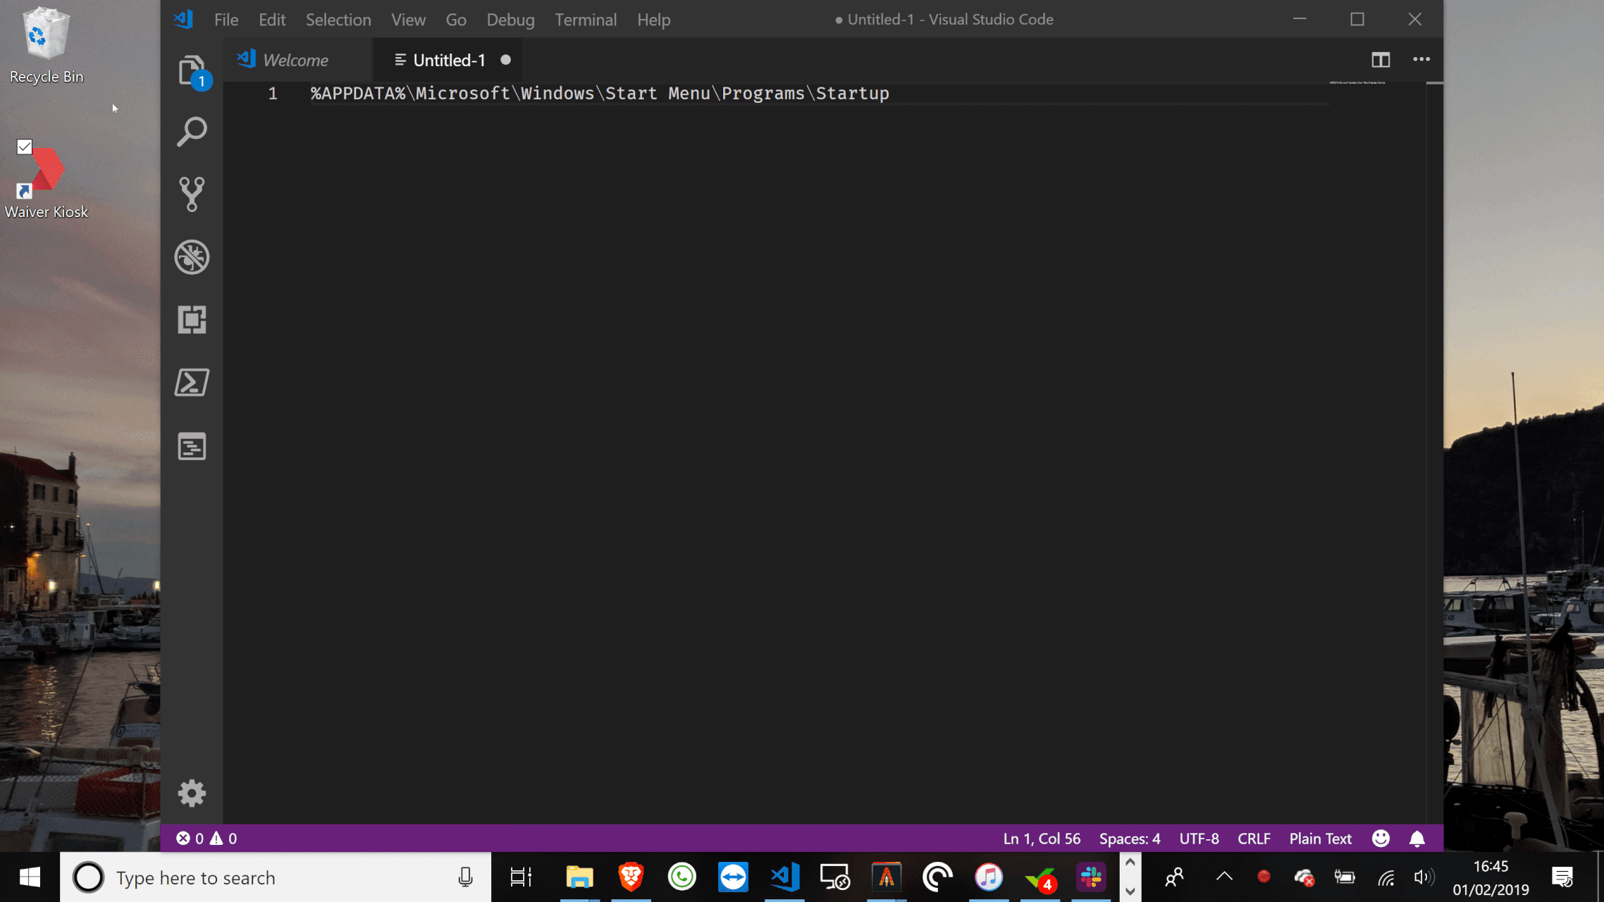
Task: Change line endings via CRLF
Action: coord(1254,839)
